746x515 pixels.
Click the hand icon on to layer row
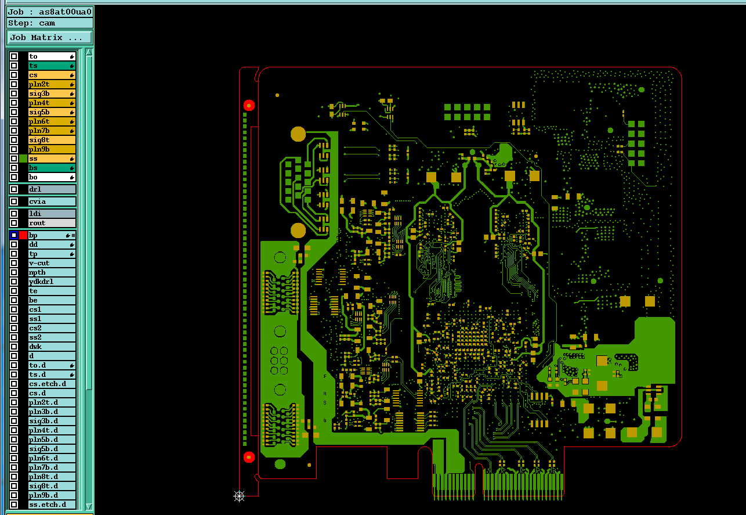point(72,57)
